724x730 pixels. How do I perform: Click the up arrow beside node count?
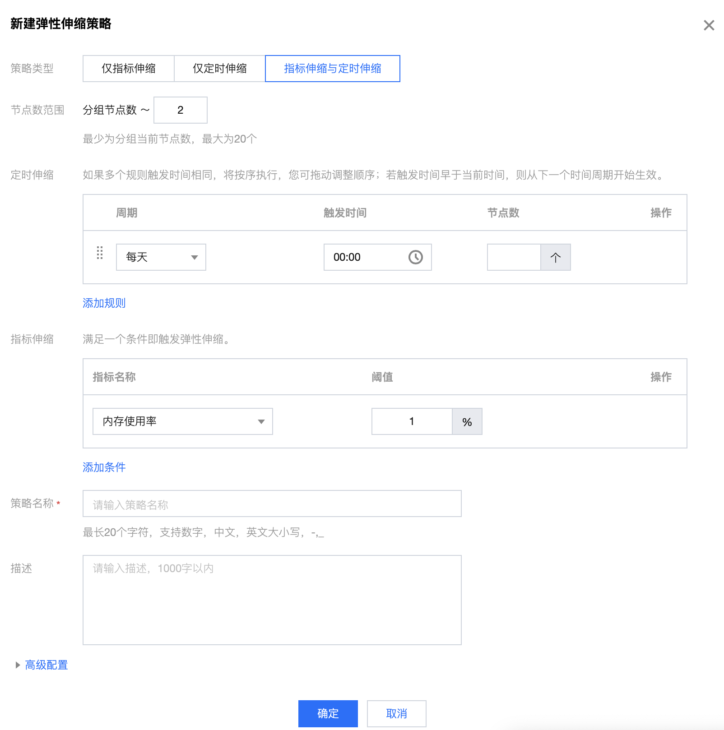click(556, 257)
